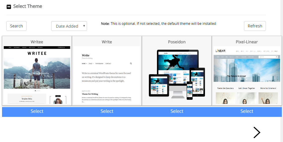Select the Poseidon theme

tap(177, 112)
